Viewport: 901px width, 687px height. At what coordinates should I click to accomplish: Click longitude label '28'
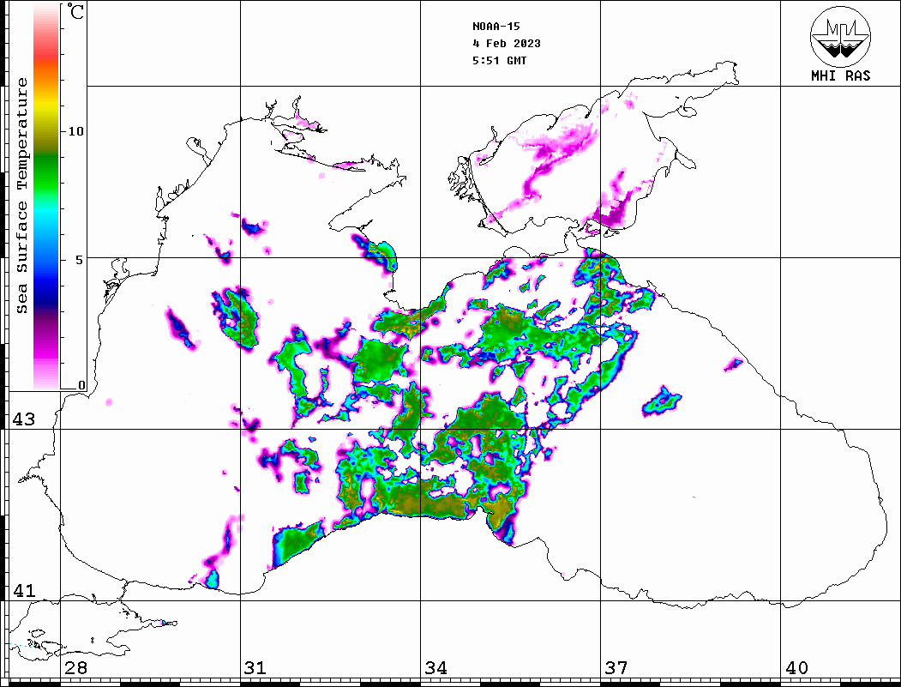75,668
